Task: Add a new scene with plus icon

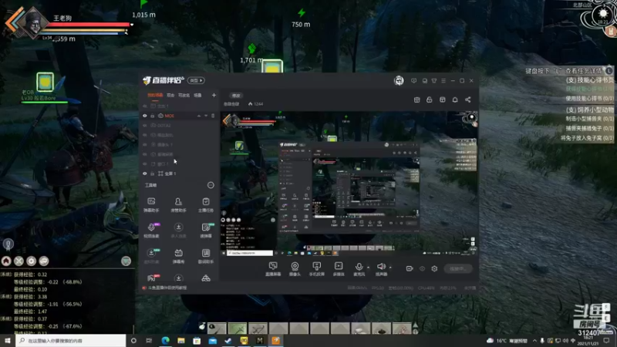Action: [214, 95]
